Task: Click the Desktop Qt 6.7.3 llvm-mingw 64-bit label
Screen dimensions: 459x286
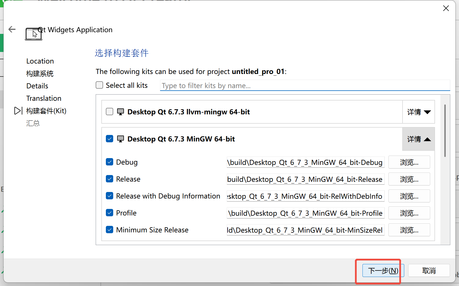Action: (x=189, y=112)
